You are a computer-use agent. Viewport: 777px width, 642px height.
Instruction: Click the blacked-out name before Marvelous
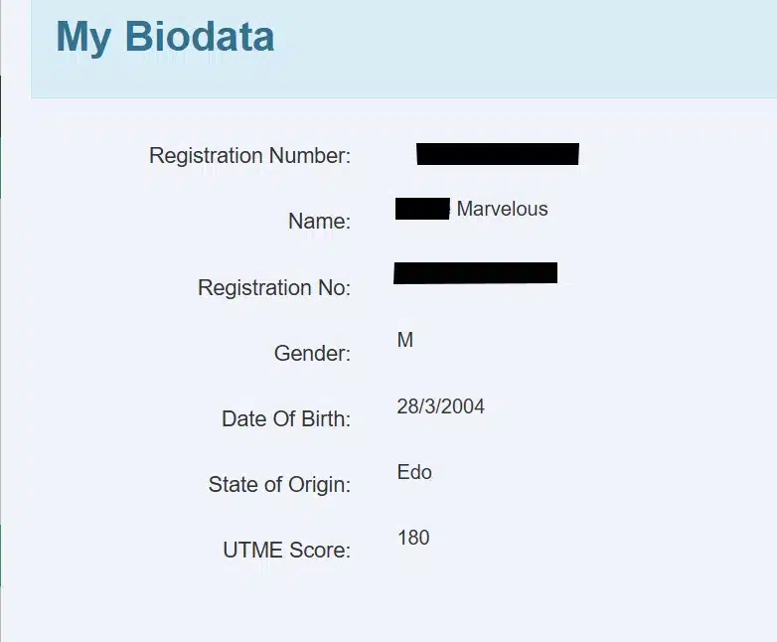tap(422, 209)
